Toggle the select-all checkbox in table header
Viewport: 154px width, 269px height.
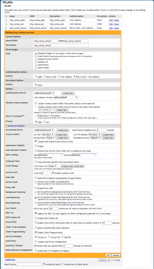click(x=6, y=16)
